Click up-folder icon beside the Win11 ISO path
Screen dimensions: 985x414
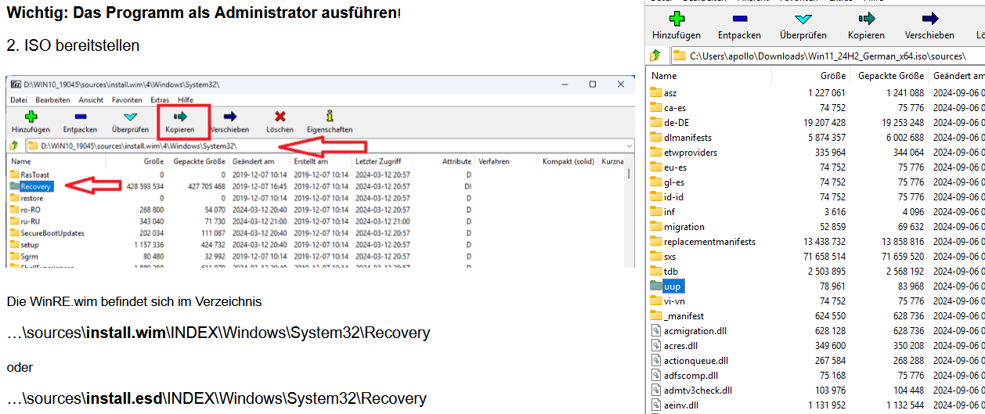click(656, 56)
